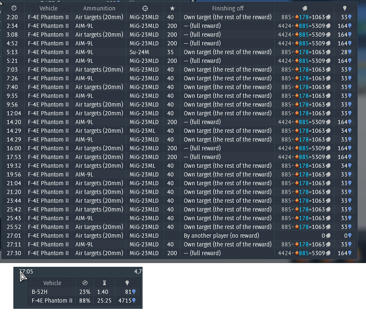
Task: Click the 27:30 row's 4424+885=5309 reward
Action: 304,253
